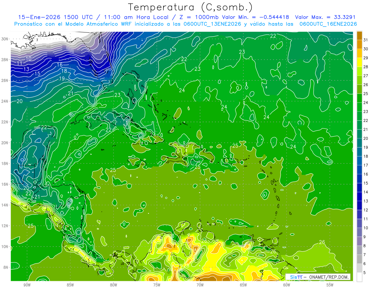Click the "Valor Max. = 33.3291" text
Image resolution: width=374 pixels, height=289 pixels.
click(325, 17)
